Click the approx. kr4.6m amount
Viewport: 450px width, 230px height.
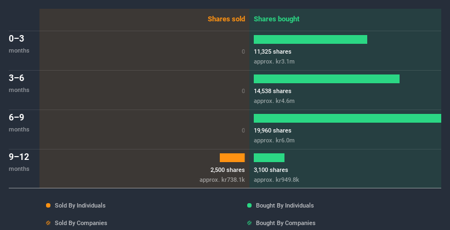274,101
